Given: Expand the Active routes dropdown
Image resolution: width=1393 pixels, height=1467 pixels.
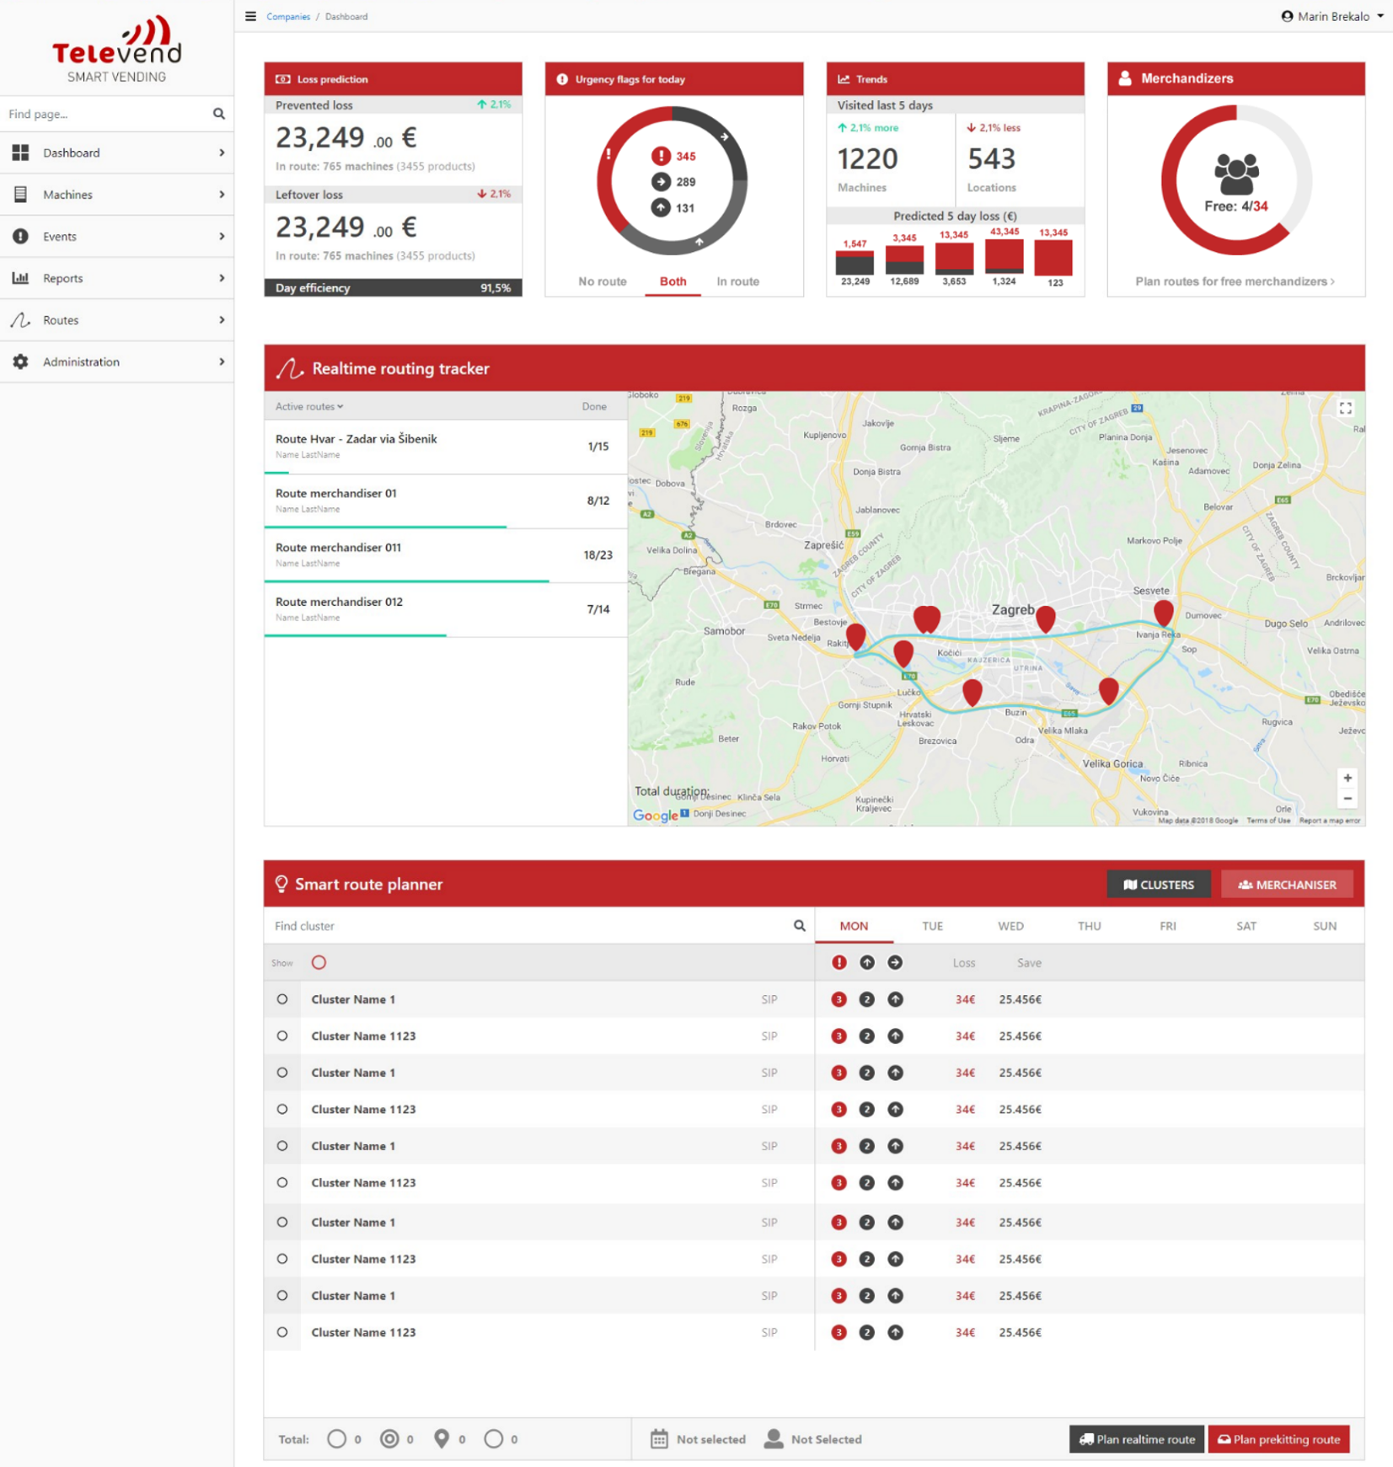Looking at the screenshot, I should (307, 406).
